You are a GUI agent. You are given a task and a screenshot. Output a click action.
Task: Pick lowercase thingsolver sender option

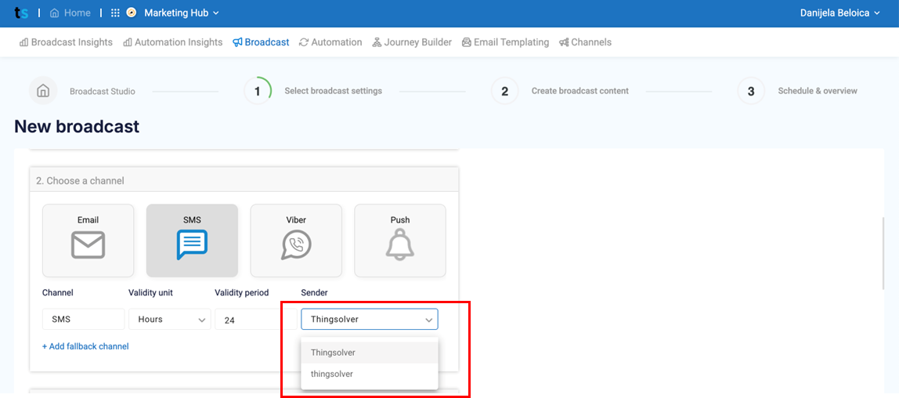370,374
